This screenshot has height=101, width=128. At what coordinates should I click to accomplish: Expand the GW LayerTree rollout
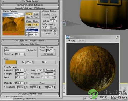click(x=30, y=41)
